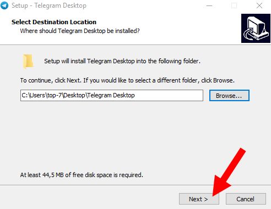This screenshot has width=271, height=209.
Task: Click the Telegram paper-plane logo in title bar
Action: coord(4,5)
